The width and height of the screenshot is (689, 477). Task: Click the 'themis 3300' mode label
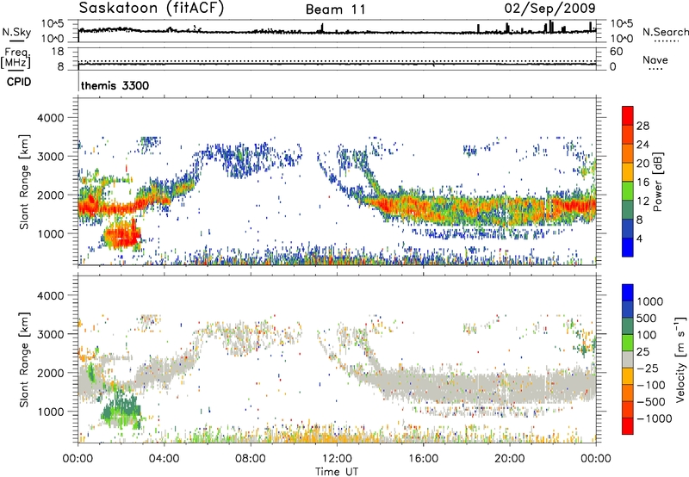(x=115, y=85)
